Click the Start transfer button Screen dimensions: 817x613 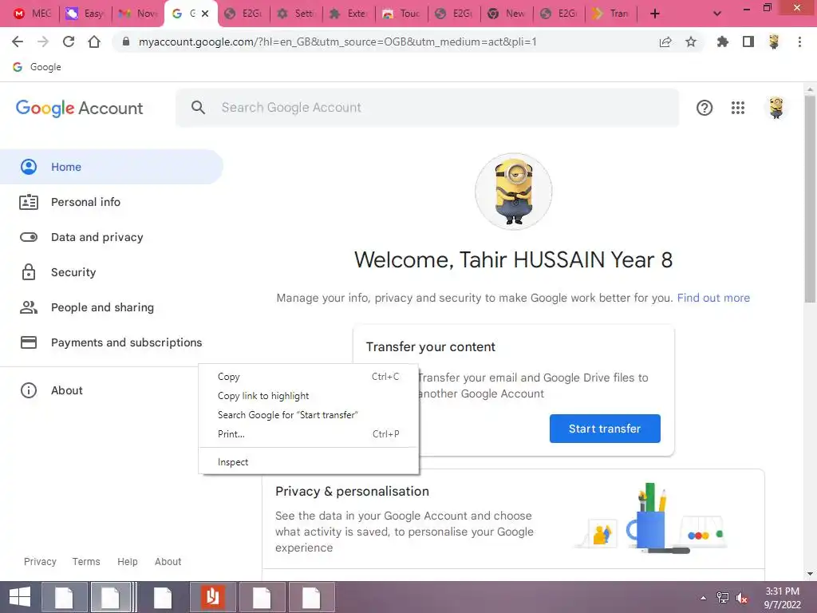[x=605, y=429]
